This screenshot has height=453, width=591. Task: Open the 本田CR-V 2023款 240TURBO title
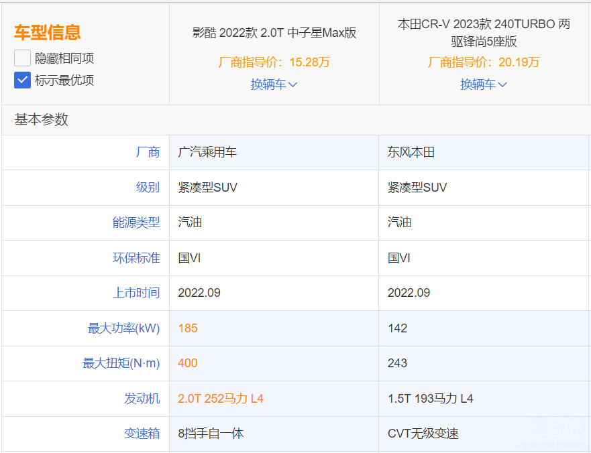[x=483, y=32]
